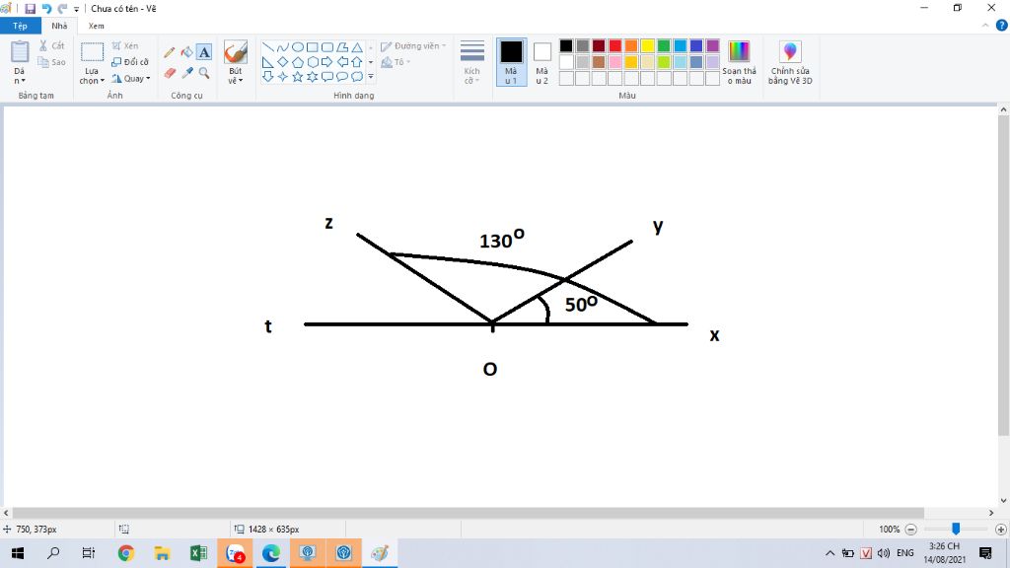Viewport: 1010px width, 568px height.
Task: Click the rectangular selection box above Lựa chọn
Action: click(92, 53)
